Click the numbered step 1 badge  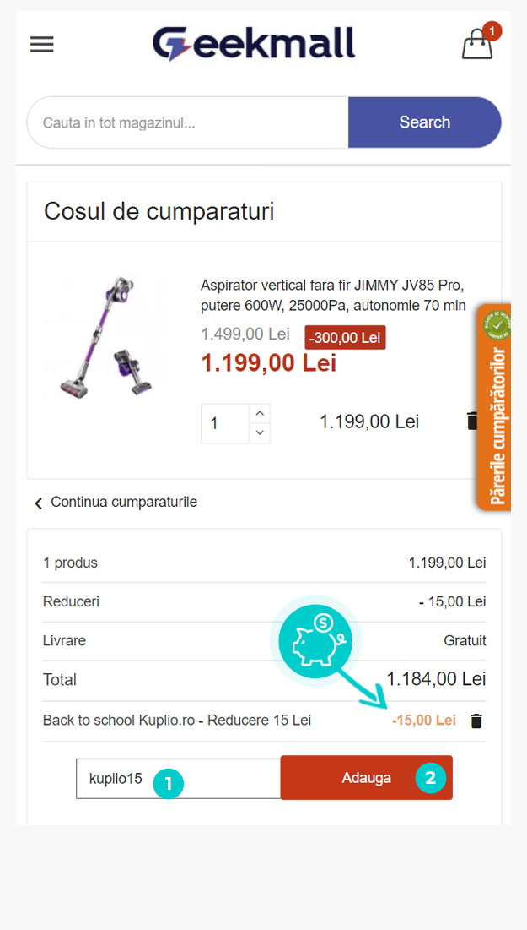tap(168, 783)
